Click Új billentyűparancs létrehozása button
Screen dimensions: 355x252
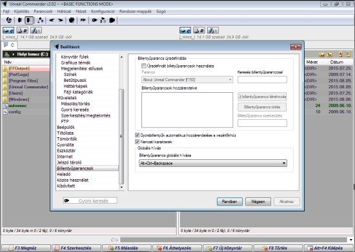(x=262, y=97)
